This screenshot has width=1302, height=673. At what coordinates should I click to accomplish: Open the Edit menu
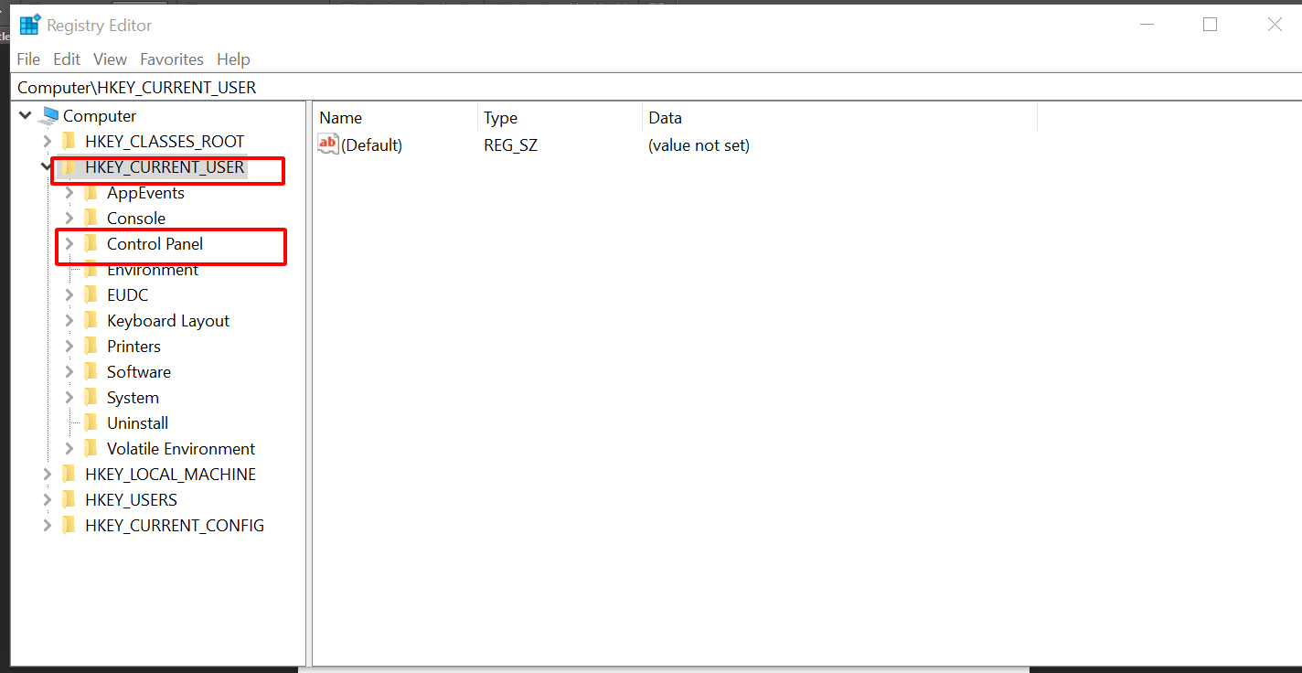pos(67,59)
